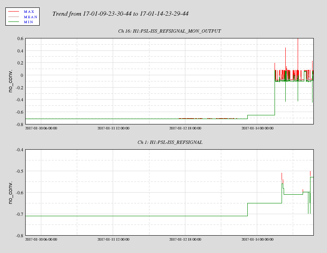327x253 pixels.
Task: Click the MEAN legend label
Action: 31,17
